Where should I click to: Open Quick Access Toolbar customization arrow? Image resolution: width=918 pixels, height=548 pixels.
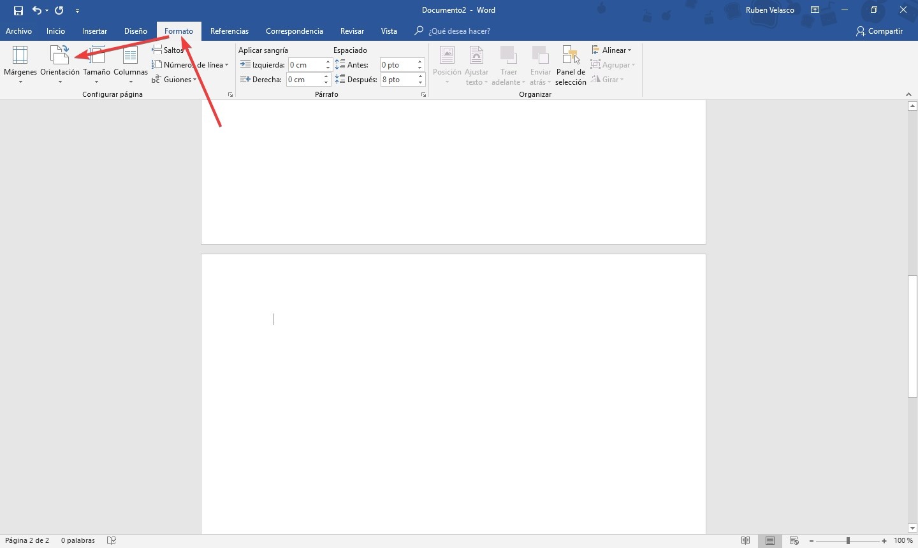click(x=77, y=11)
